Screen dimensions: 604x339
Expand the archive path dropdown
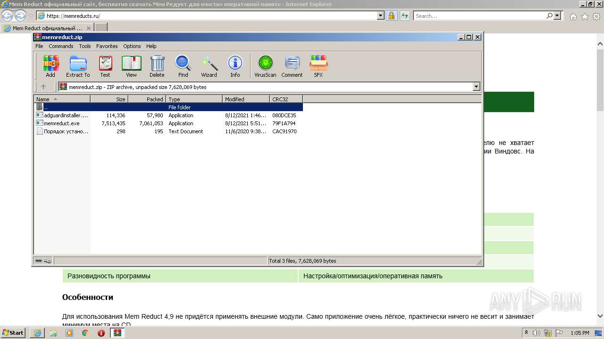(476, 87)
